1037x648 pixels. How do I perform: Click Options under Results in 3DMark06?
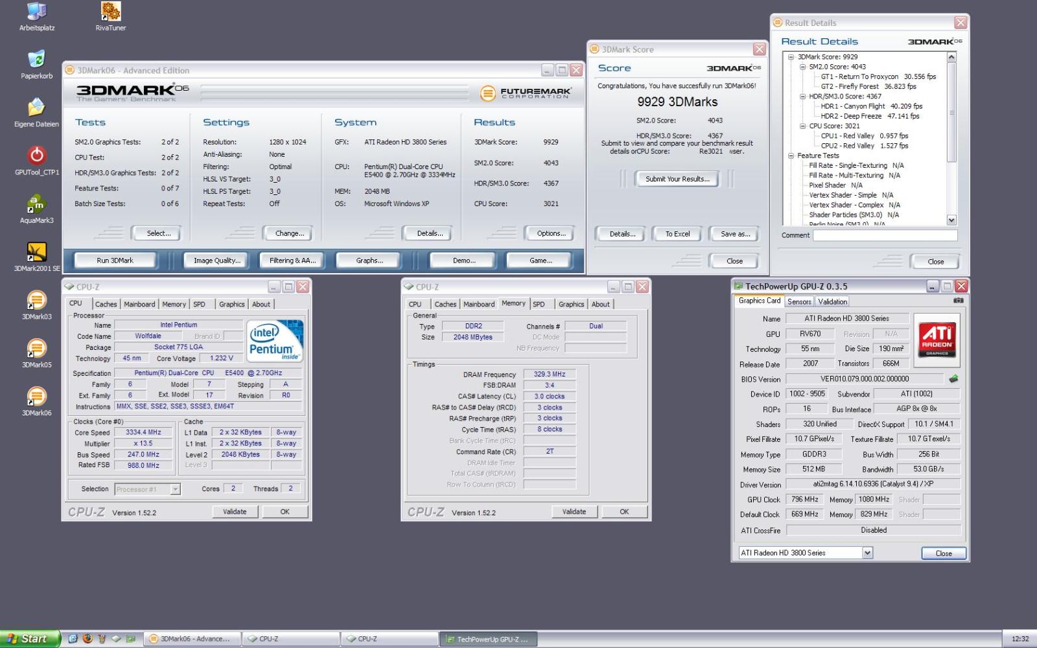[551, 233]
